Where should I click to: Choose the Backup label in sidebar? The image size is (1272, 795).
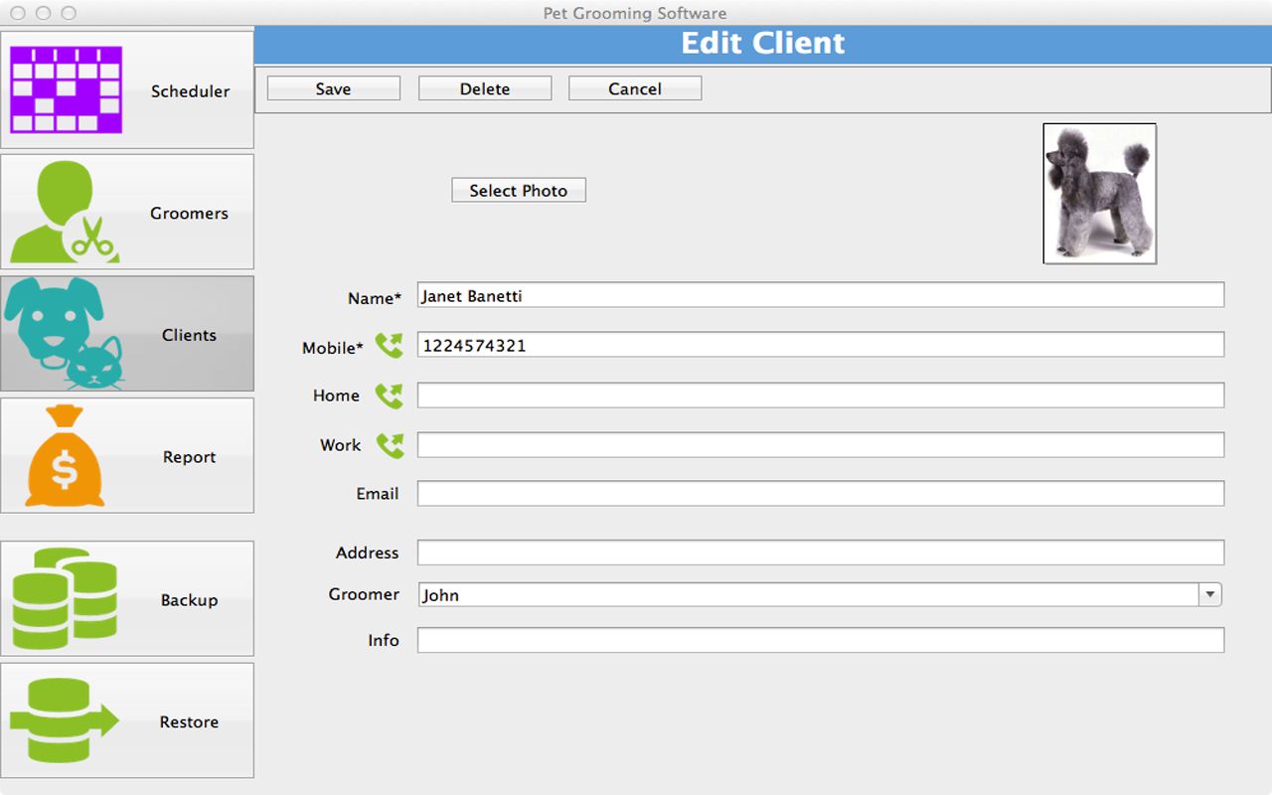point(189,600)
